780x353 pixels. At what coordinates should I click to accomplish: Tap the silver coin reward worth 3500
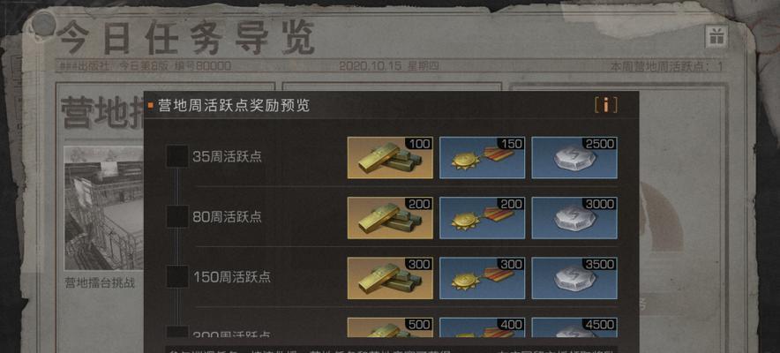point(574,278)
